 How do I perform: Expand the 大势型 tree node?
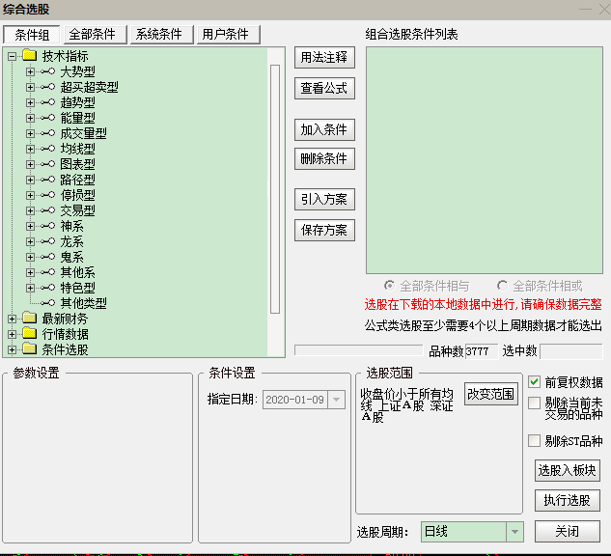coord(30,71)
